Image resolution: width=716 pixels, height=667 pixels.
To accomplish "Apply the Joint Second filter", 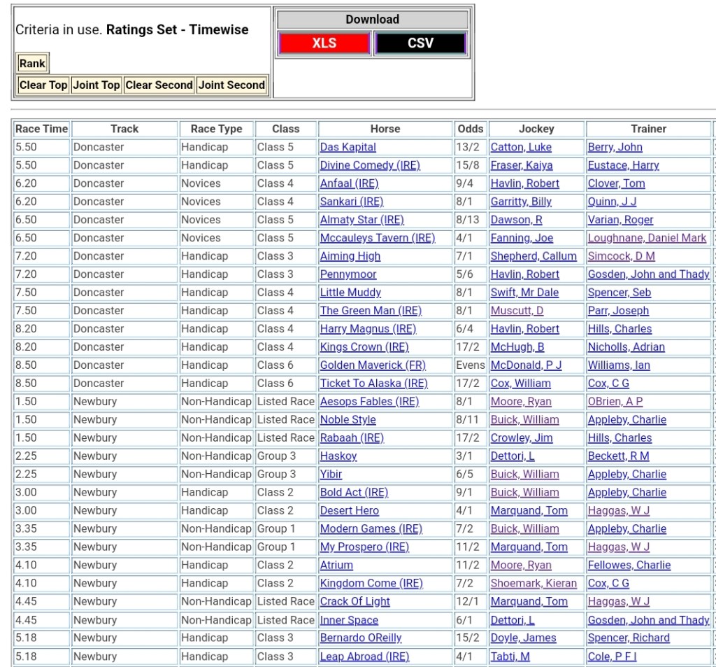I will click(231, 85).
